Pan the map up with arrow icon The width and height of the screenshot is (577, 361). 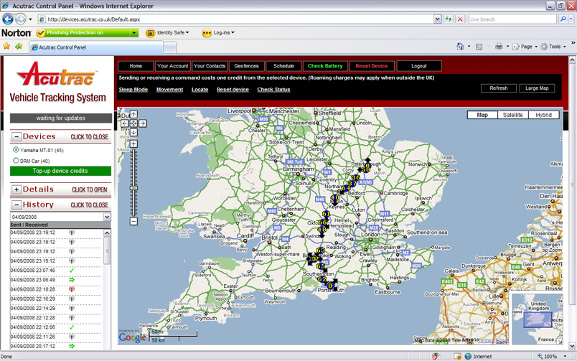(133, 115)
